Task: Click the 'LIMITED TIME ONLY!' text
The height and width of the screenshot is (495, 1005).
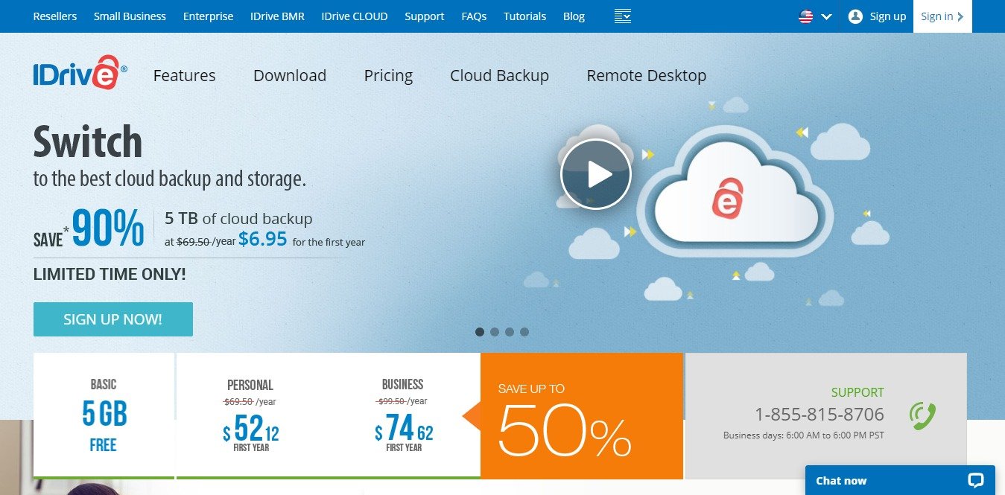Action: (x=110, y=274)
